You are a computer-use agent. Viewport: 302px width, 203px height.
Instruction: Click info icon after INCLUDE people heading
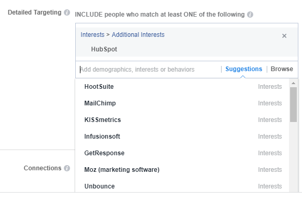pyautogui.click(x=250, y=15)
